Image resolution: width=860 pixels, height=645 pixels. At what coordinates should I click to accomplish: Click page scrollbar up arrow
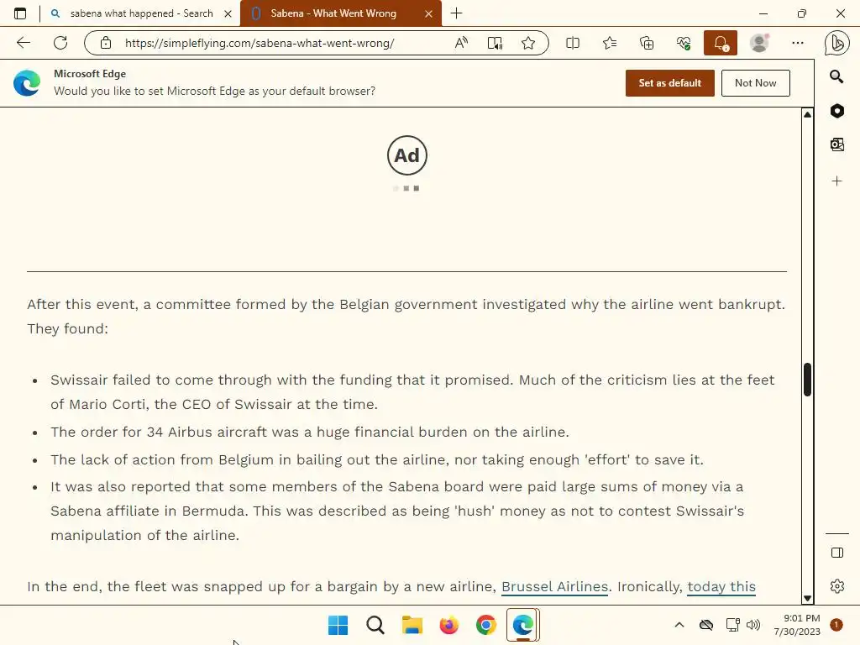tap(807, 114)
